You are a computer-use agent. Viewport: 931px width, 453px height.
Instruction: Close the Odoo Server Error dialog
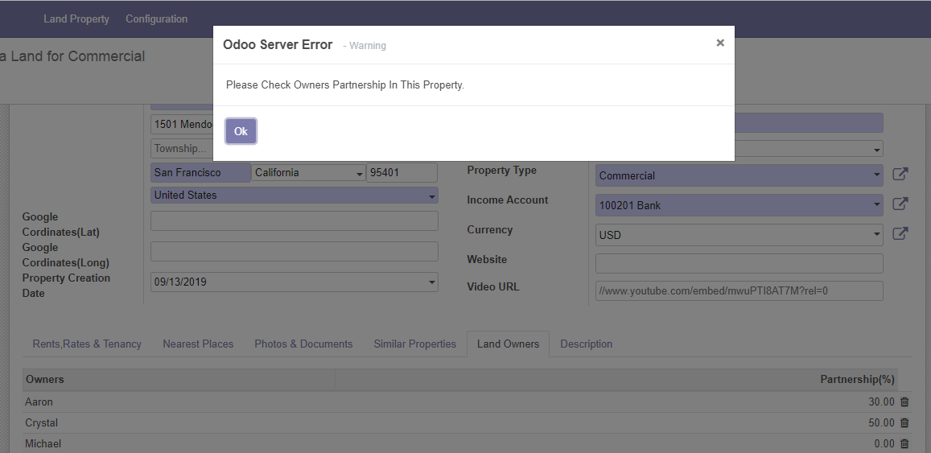(x=720, y=43)
